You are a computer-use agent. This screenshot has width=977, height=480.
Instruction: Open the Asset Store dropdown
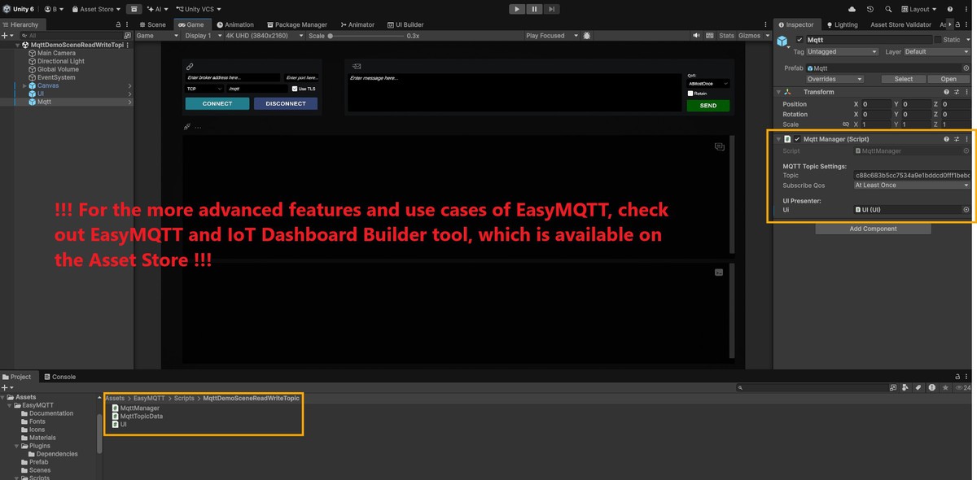[96, 9]
